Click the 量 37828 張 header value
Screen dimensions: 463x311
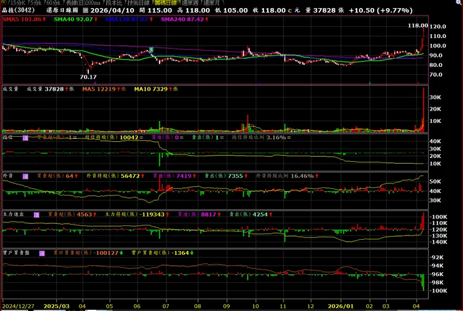point(325,11)
